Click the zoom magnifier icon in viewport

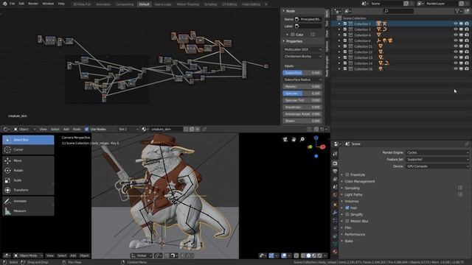coord(302,139)
